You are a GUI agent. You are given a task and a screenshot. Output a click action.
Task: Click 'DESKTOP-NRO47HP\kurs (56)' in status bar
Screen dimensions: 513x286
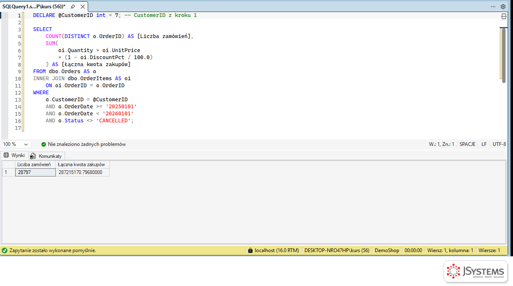(x=337, y=250)
